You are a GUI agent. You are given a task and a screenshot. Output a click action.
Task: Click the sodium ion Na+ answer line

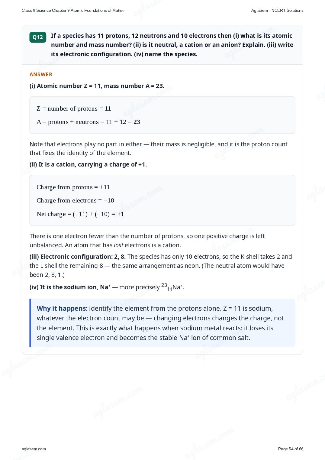coord(107,287)
